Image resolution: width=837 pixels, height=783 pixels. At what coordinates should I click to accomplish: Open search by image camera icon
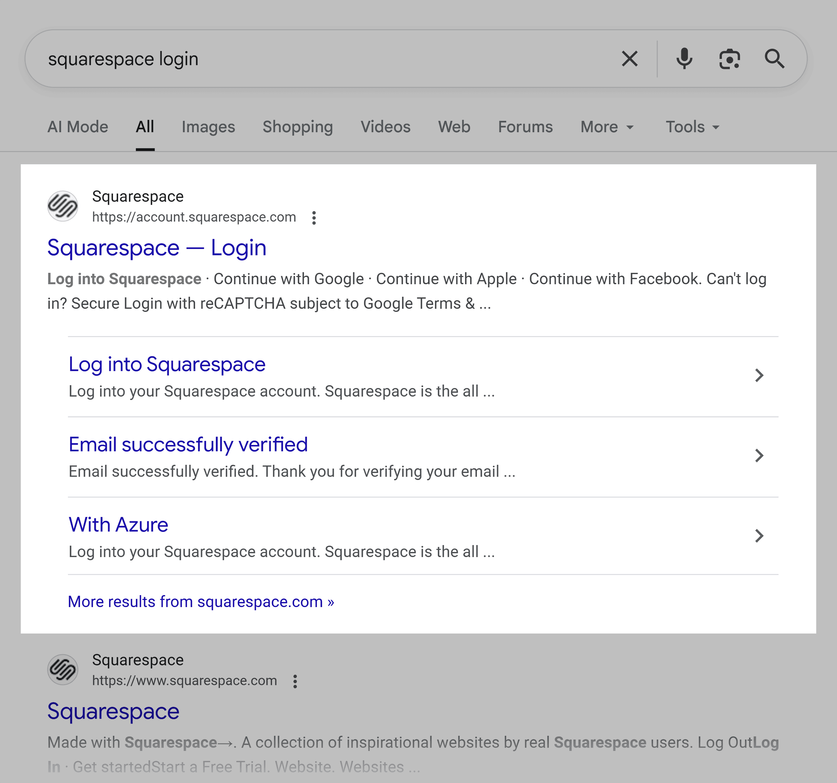[x=729, y=59]
